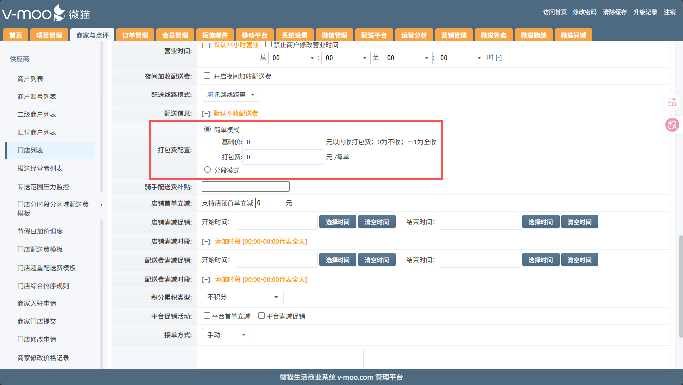Image resolution: width=683 pixels, height=385 pixels.
Task: Click the [+] icon beside 配送信息
Action: (206, 113)
